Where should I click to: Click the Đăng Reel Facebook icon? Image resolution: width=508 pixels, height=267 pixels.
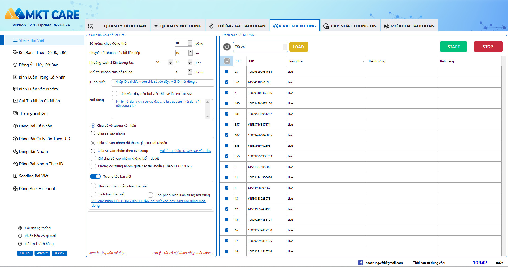coord(15,188)
